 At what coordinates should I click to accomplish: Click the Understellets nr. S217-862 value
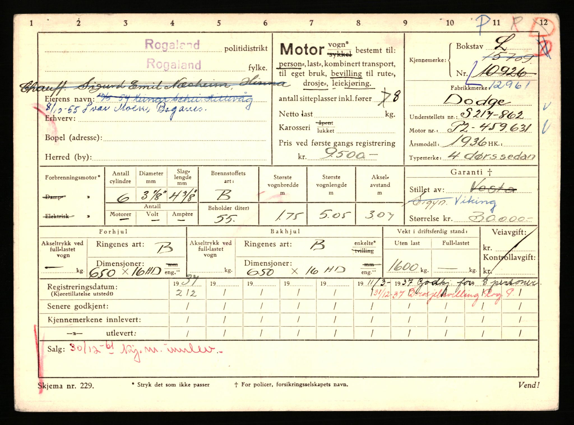point(492,114)
